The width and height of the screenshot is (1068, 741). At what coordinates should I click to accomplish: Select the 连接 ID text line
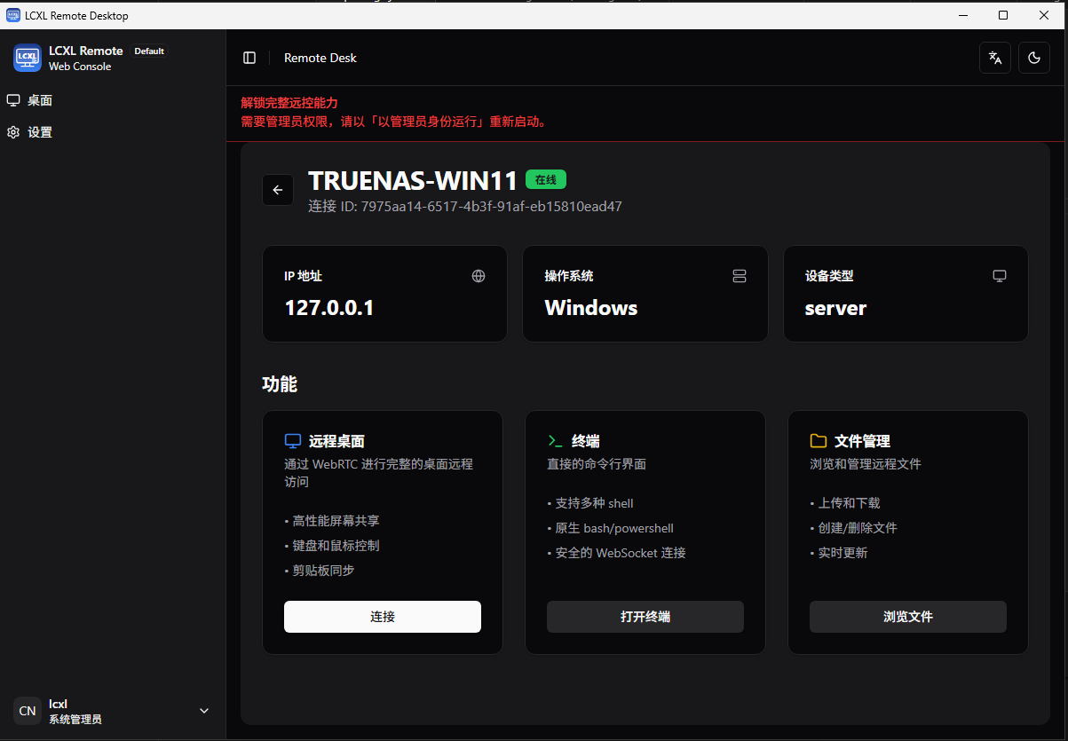[x=465, y=207]
